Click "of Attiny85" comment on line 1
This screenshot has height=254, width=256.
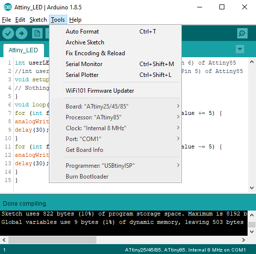pos(217,63)
